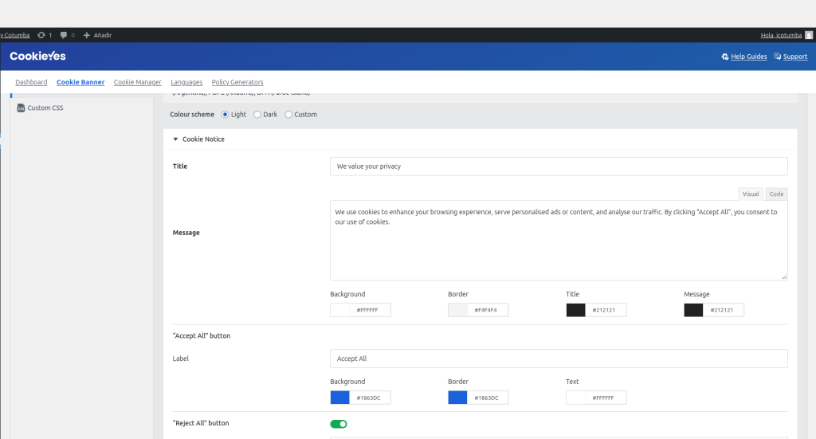
Task: Click the Support chat icon
Action: (x=777, y=57)
